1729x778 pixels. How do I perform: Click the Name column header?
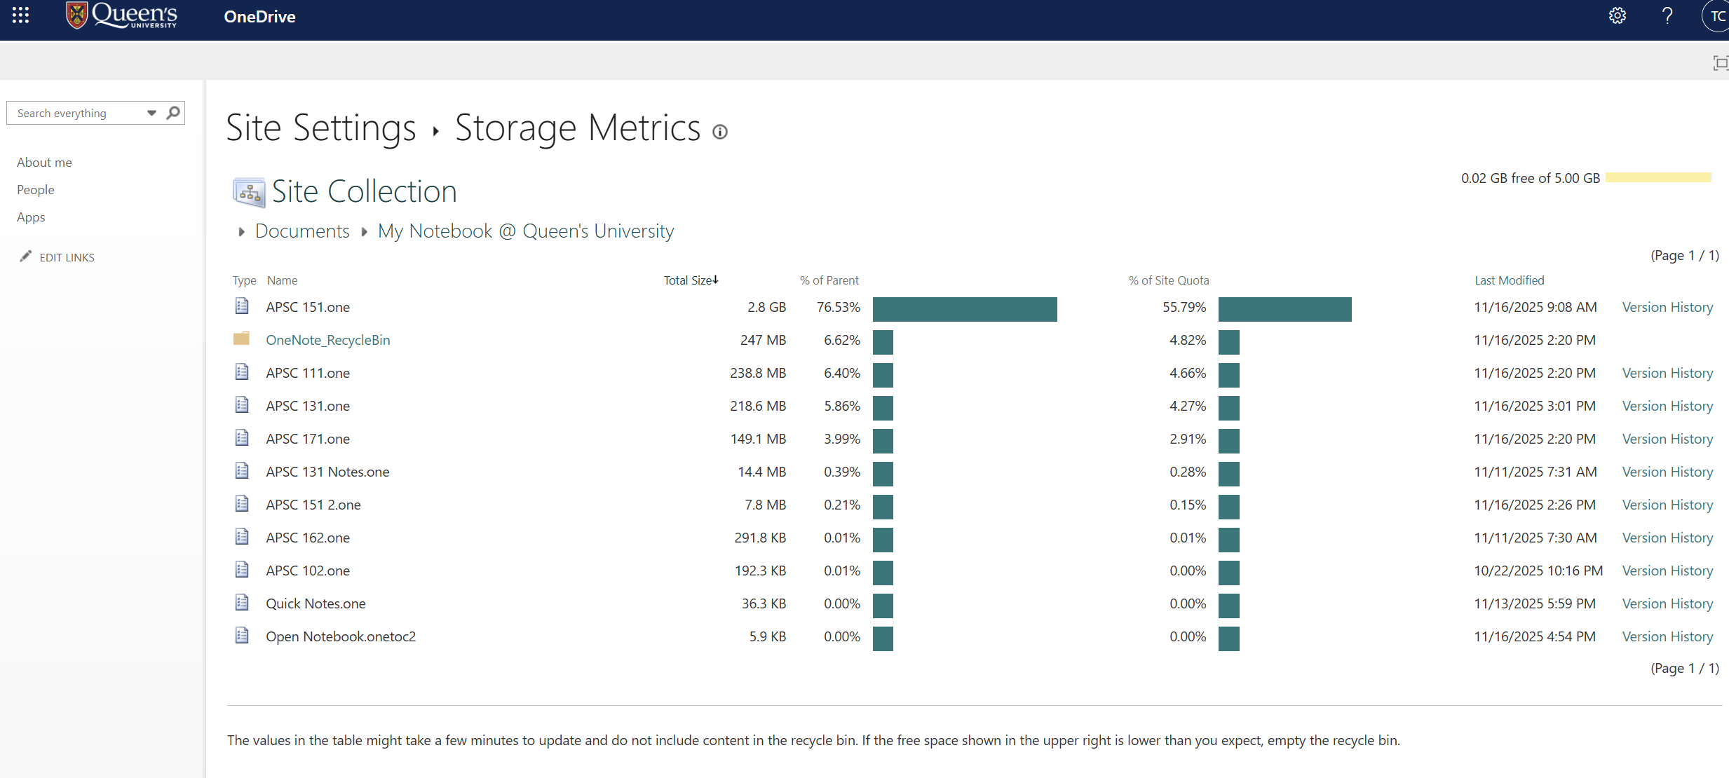coord(282,280)
